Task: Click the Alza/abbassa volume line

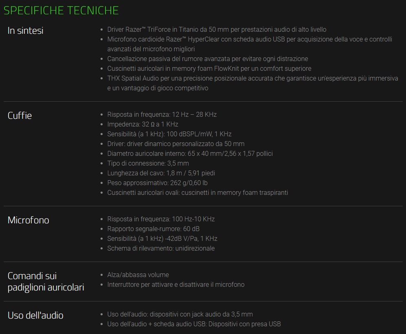Action: [138, 275]
